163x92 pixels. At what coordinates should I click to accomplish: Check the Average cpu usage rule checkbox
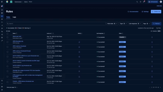click(7, 71)
